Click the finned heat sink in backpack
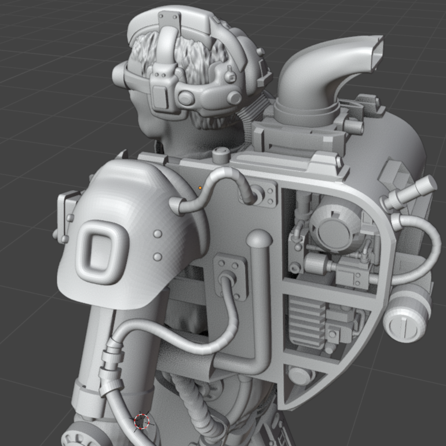Image resolution: width=446 pixels, height=446 pixels. (x=306, y=321)
